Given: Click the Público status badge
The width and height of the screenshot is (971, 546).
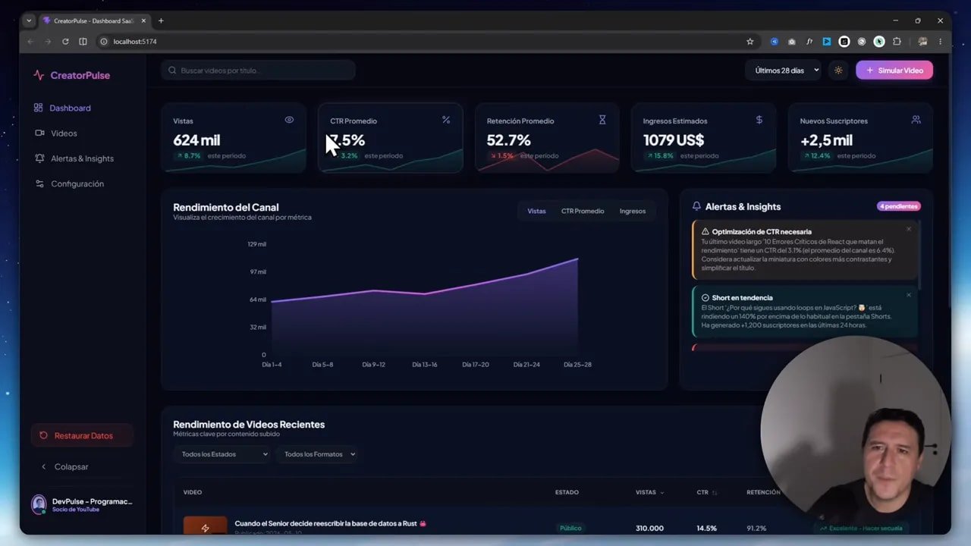Looking at the screenshot, I should (x=571, y=529).
